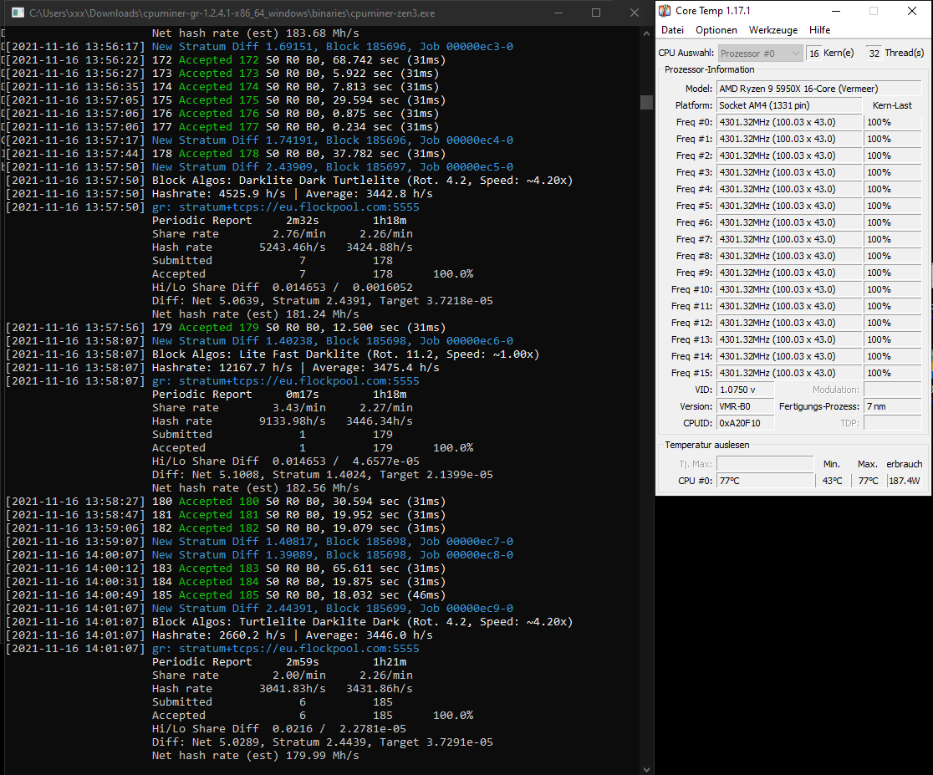This screenshot has width=933, height=775.
Task: Click the Freq #0 frequency value
Action: click(789, 122)
